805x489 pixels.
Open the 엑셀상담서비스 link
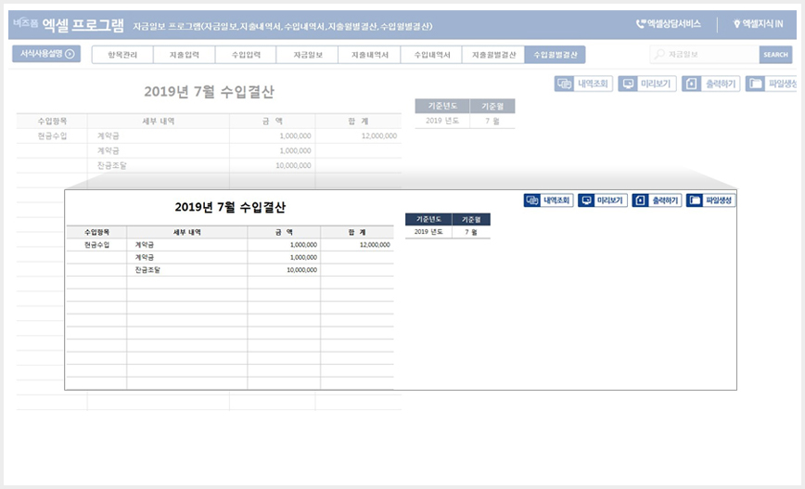coord(673,23)
